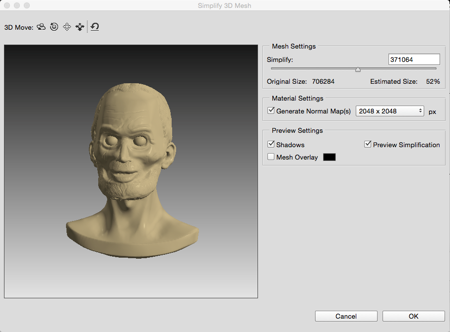This screenshot has height=332, width=450.
Task: Toggle the Generate Normal Map(s) checkbox
Action: [x=271, y=111]
